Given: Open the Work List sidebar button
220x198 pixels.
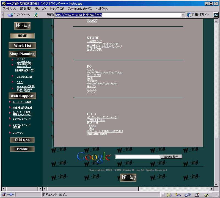Looking at the screenshot, I should pyautogui.click(x=22, y=46).
